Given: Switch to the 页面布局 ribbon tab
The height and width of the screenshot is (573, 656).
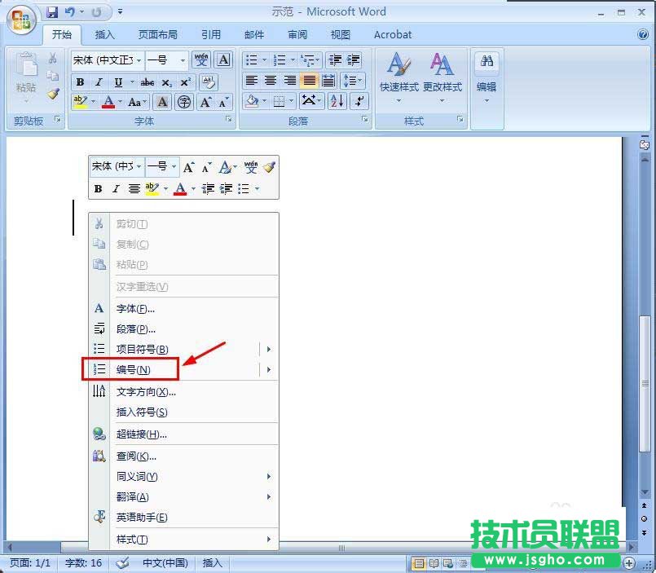Looking at the screenshot, I should coord(158,34).
